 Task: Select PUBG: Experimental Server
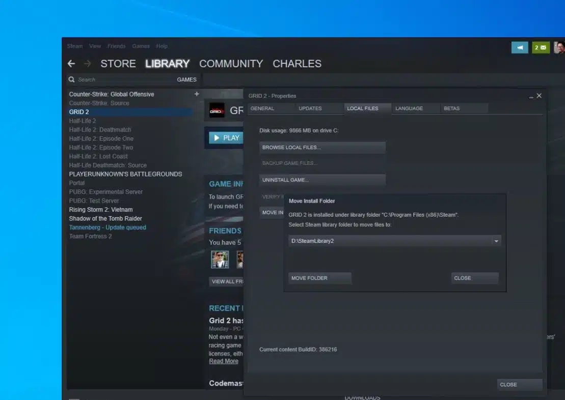tap(105, 192)
